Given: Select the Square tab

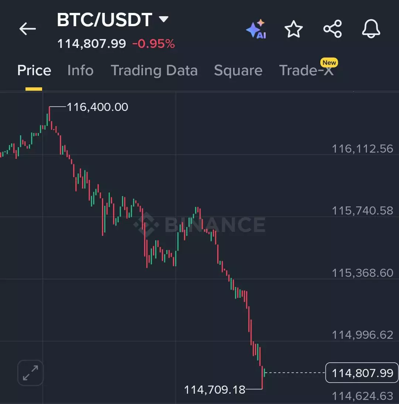Looking at the screenshot, I should point(238,70).
